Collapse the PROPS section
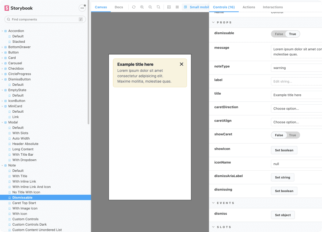 [x=213, y=22]
